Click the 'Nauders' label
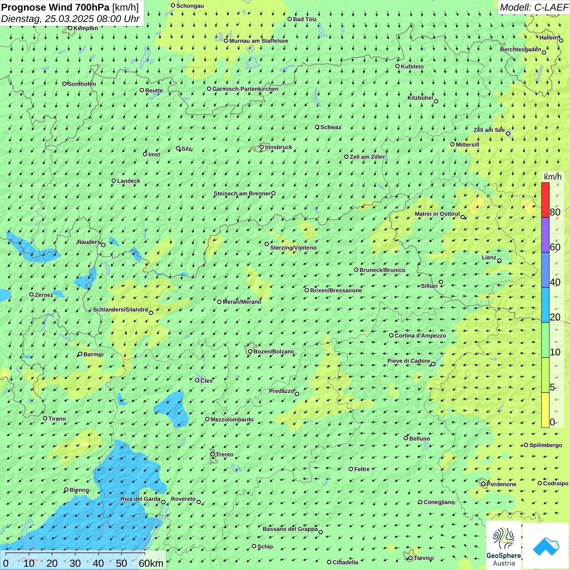This screenshot has width=570, height=570. pos(88,242)
